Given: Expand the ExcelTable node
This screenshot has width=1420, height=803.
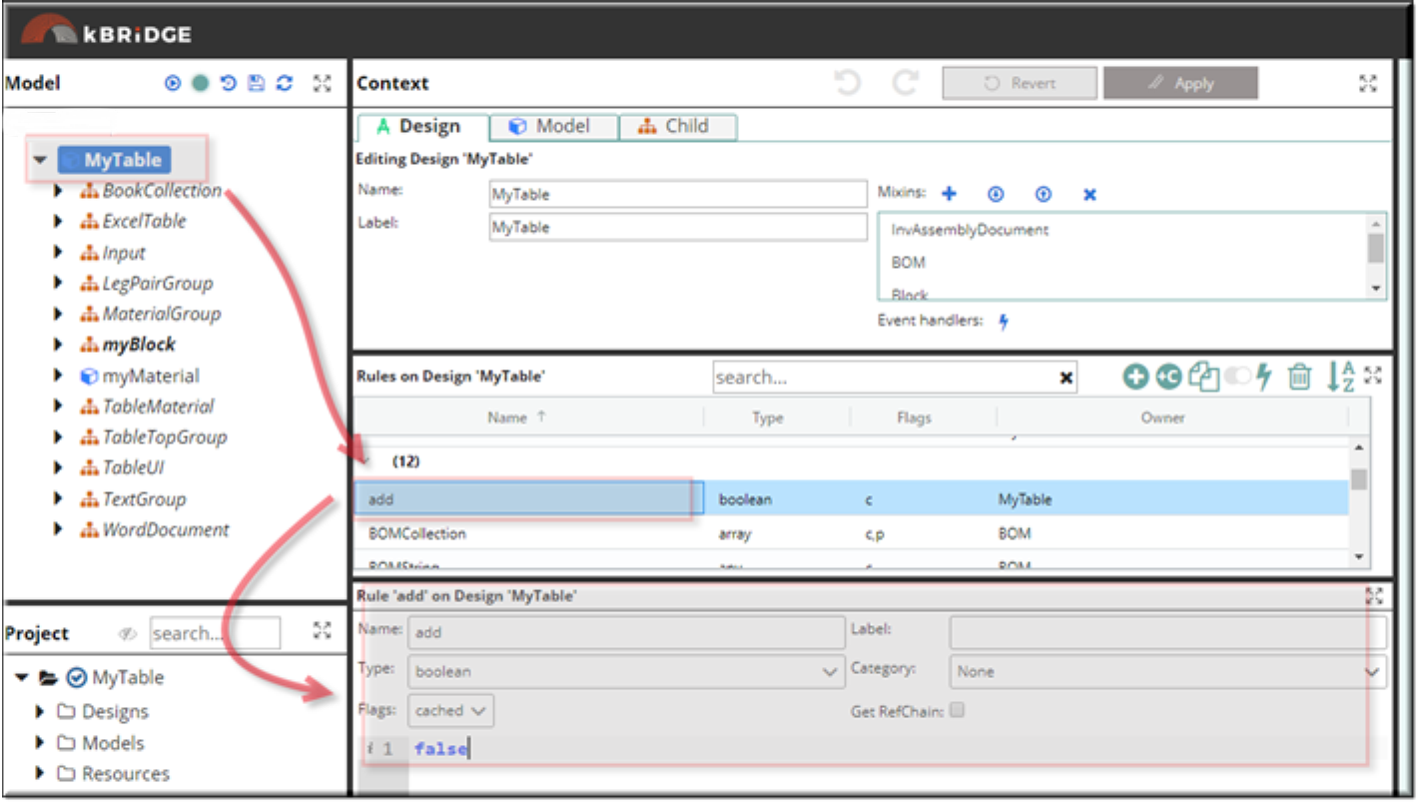Looking at the screenshot, I should pyautogui.click(x=59, y=222).
